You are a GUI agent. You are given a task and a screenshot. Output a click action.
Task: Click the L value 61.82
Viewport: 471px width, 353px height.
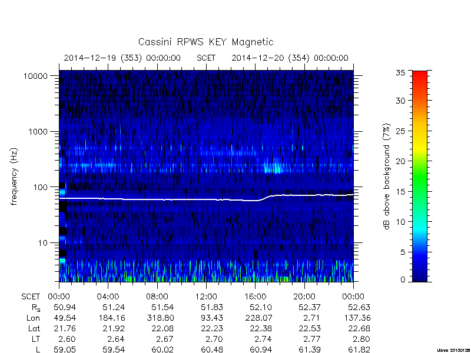click(359, 349)
